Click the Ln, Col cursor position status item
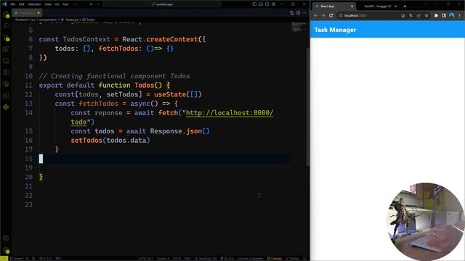The width and height of the screenshot is (465, 261). point(145,258)
